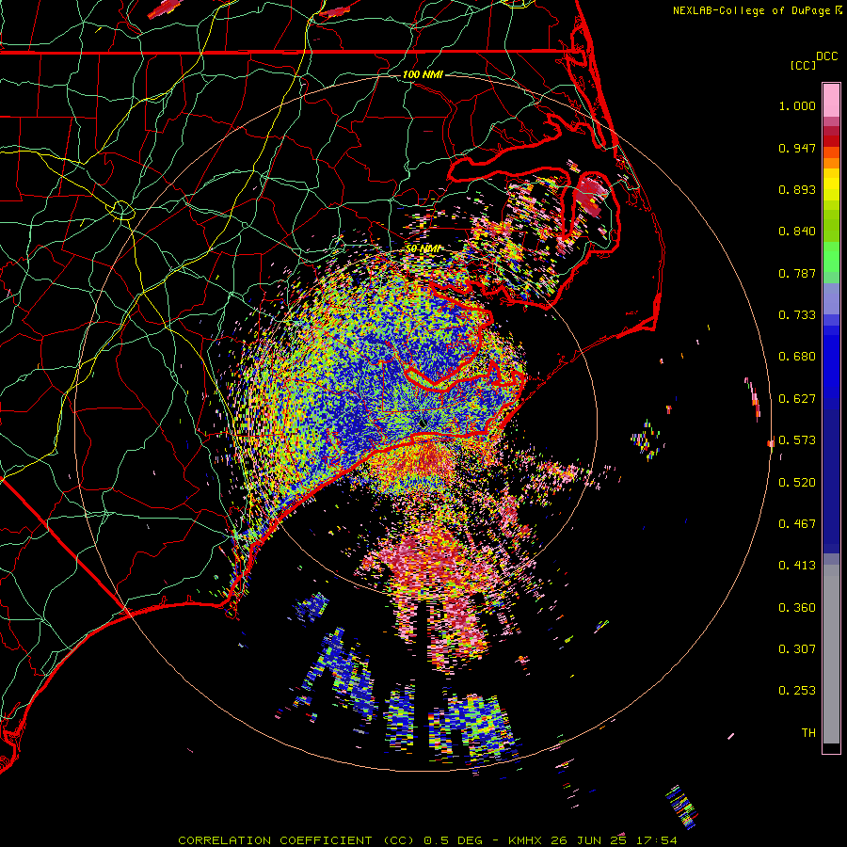Click the 0.360 value on color scale

click(x=797, y=608)
